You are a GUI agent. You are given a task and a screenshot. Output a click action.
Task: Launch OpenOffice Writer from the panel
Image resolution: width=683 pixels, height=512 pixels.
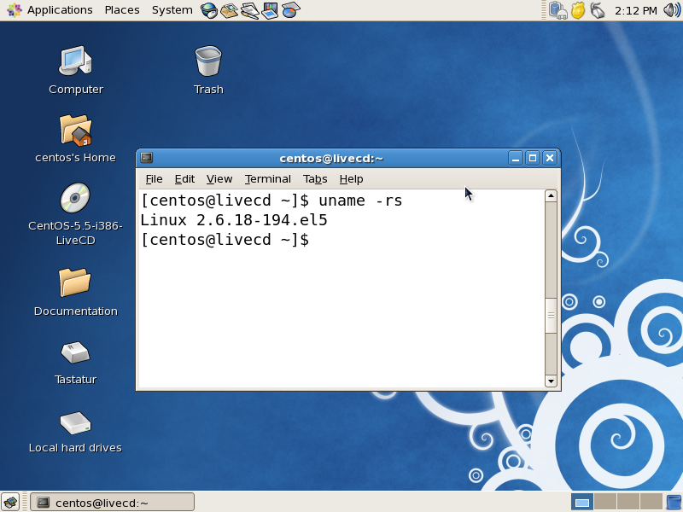248,9
